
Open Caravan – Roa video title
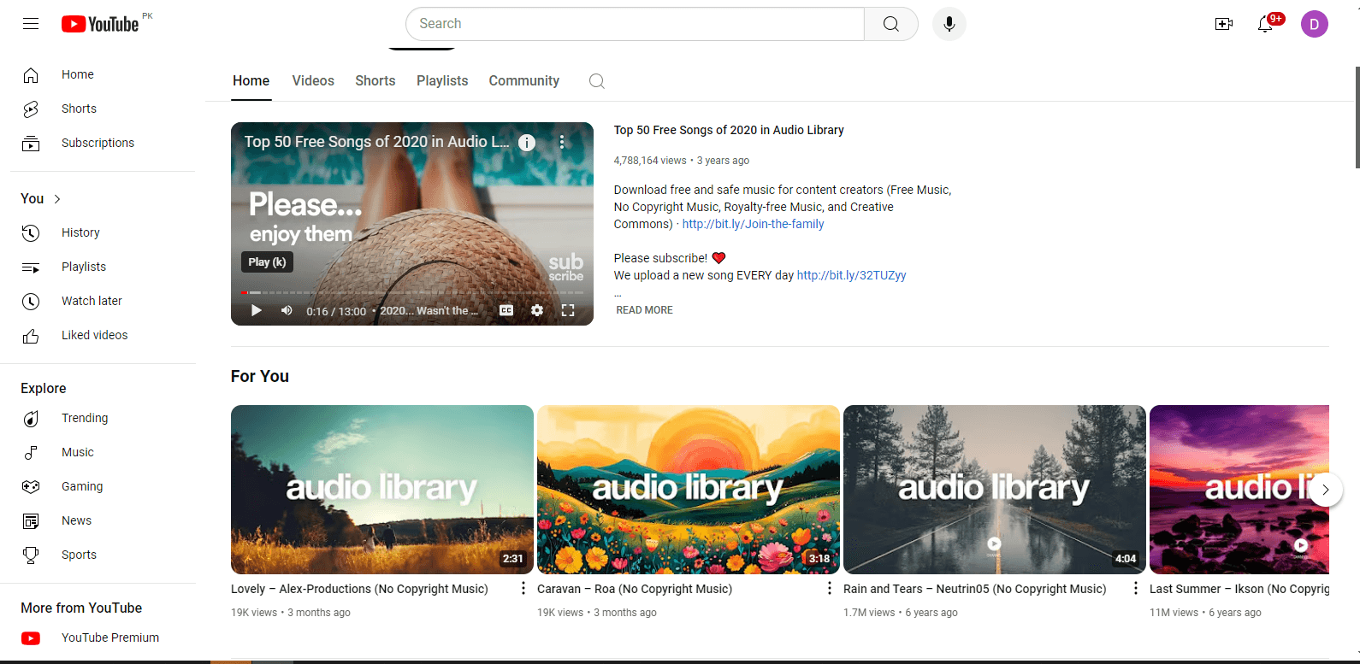(x=635, y=589)
